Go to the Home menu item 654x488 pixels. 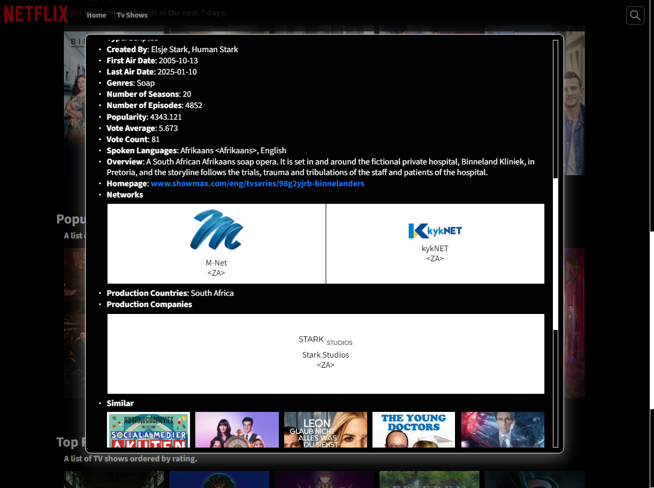(96, 15)
